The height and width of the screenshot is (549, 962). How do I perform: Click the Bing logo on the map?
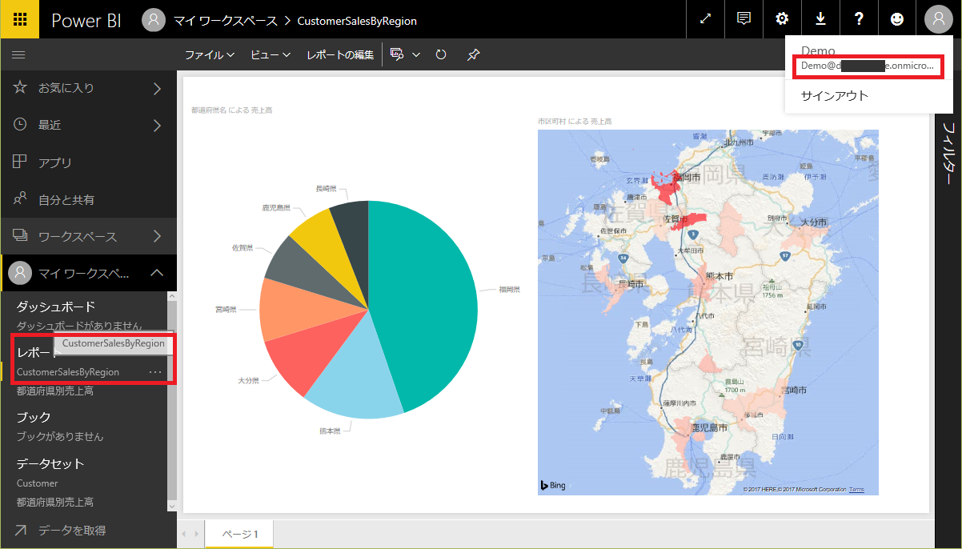pyautogui.click(x=553, y=485)
